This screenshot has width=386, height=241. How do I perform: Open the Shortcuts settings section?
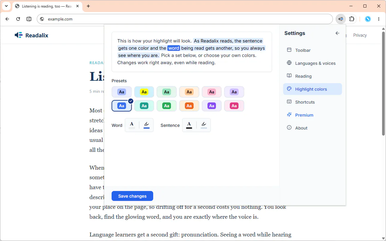click(312, 102)
